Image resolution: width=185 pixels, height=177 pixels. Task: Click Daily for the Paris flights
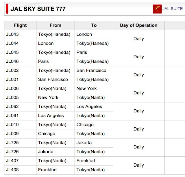pyautogui.click(x=139, y=57)
